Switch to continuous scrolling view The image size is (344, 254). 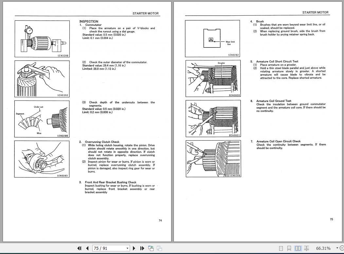pyautogui.click(x=289, y=248)
